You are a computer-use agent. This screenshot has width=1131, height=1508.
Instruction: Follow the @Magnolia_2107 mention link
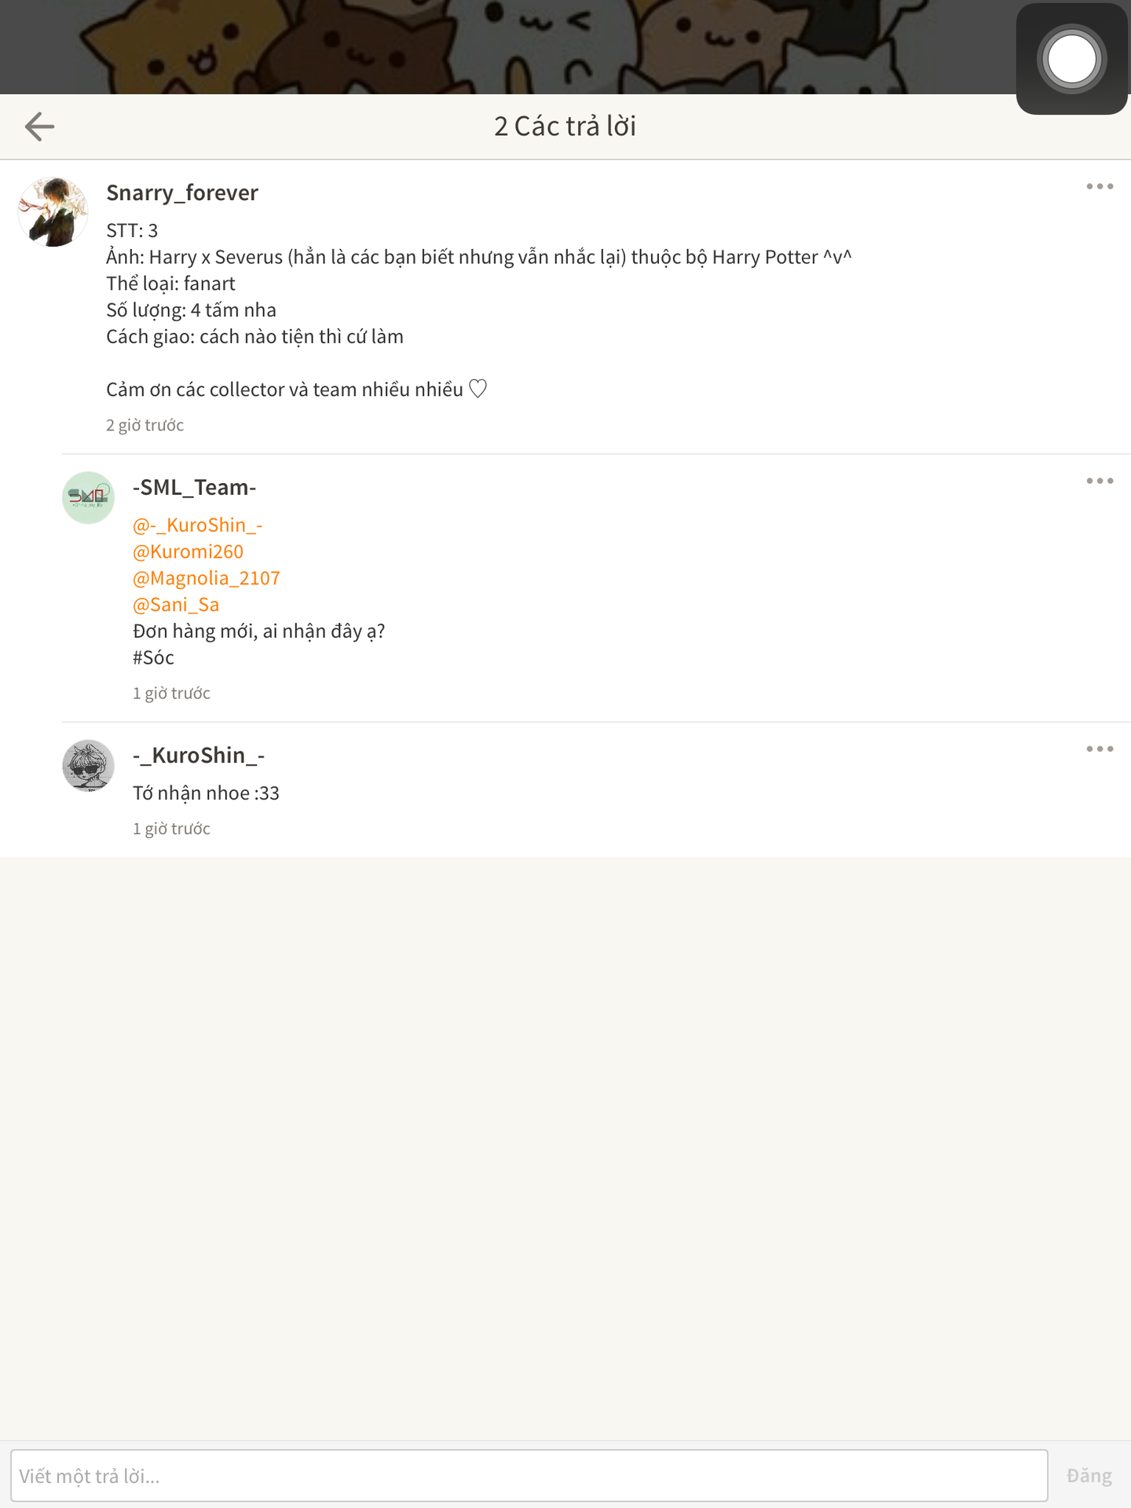[207, 578]
